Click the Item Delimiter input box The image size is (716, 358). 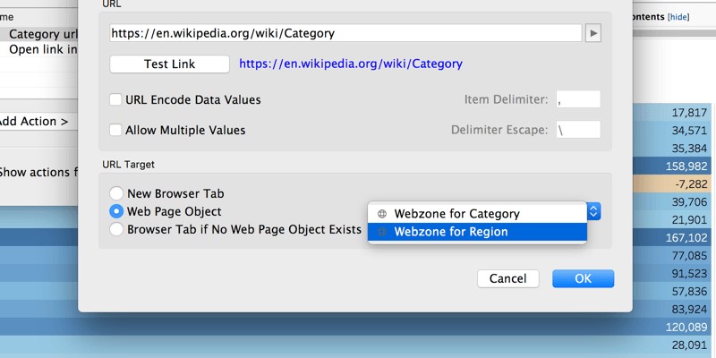(578, 99)
